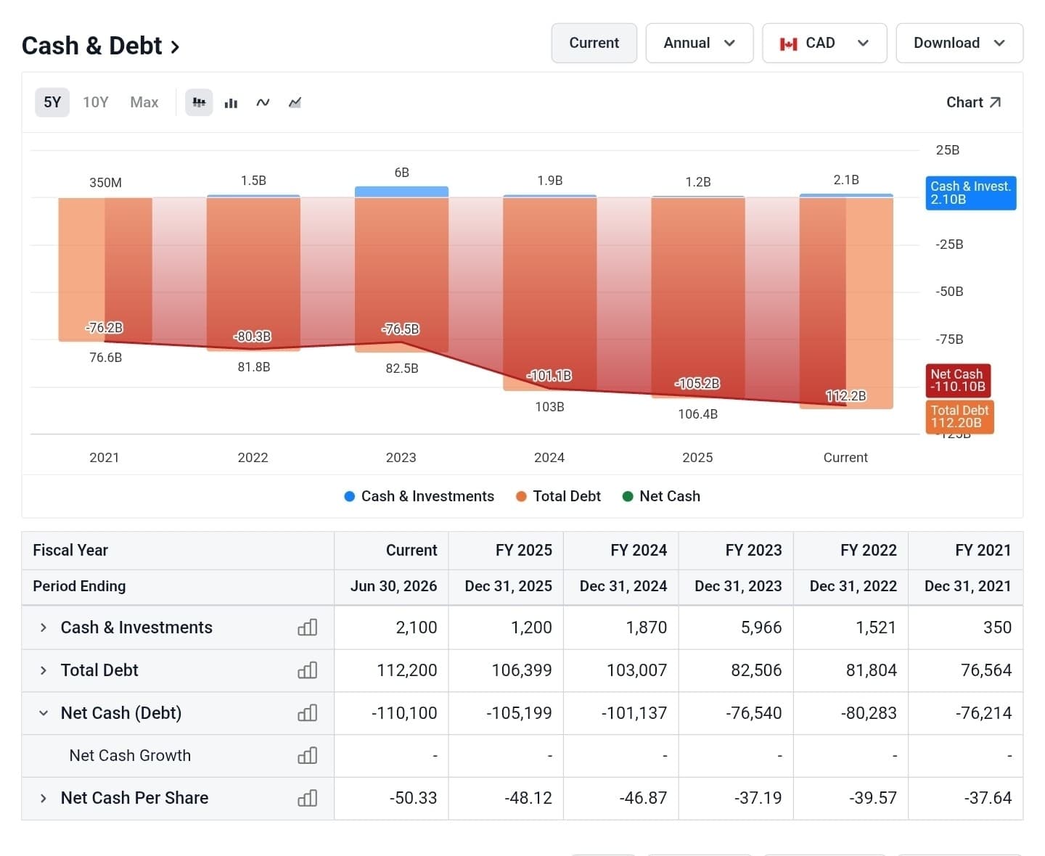The height and width of the screenshot is (856, 1045).
Task: Expand the Cash & Investments row
Action: click(44, 627)
